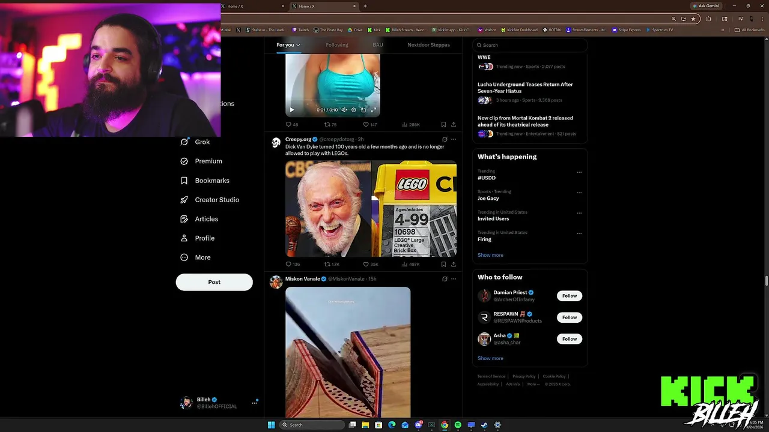Bookmark the Creepy.org post
This screenshot has height=432, width=769.
coord(443,264)
